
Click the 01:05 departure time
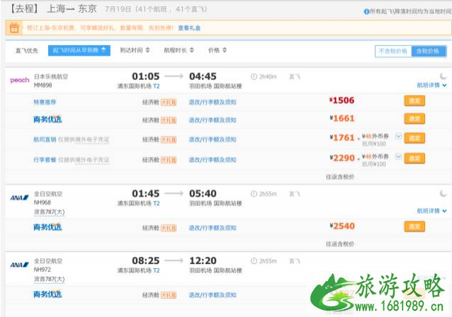pyautogui.click(x=145, y=76)
